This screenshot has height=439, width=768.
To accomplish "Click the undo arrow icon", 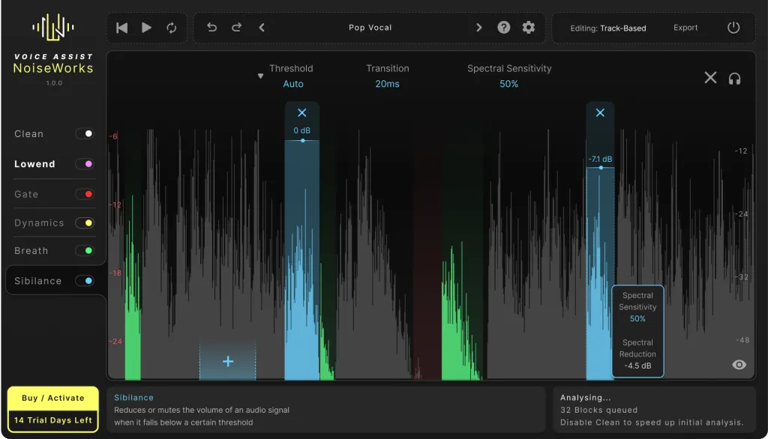I will pos(211,27).
